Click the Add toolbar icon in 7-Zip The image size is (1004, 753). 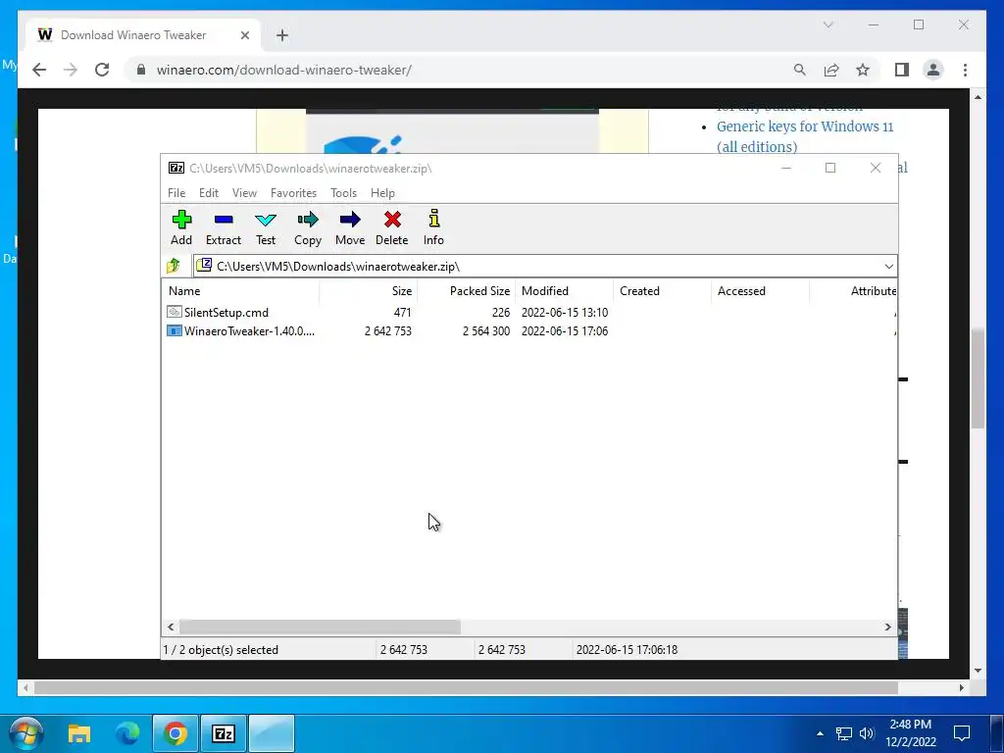click(181, 221)
